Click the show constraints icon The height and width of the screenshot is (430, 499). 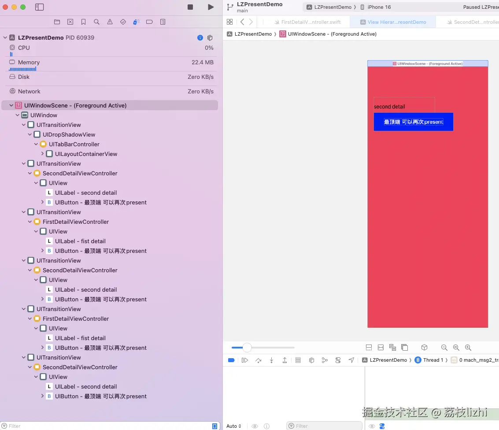(381, 348)
